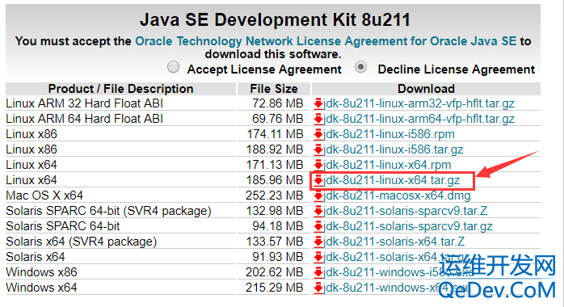
Task: Click red download arrow for linux-x64.rpm
Action: [x=318, y=166]
